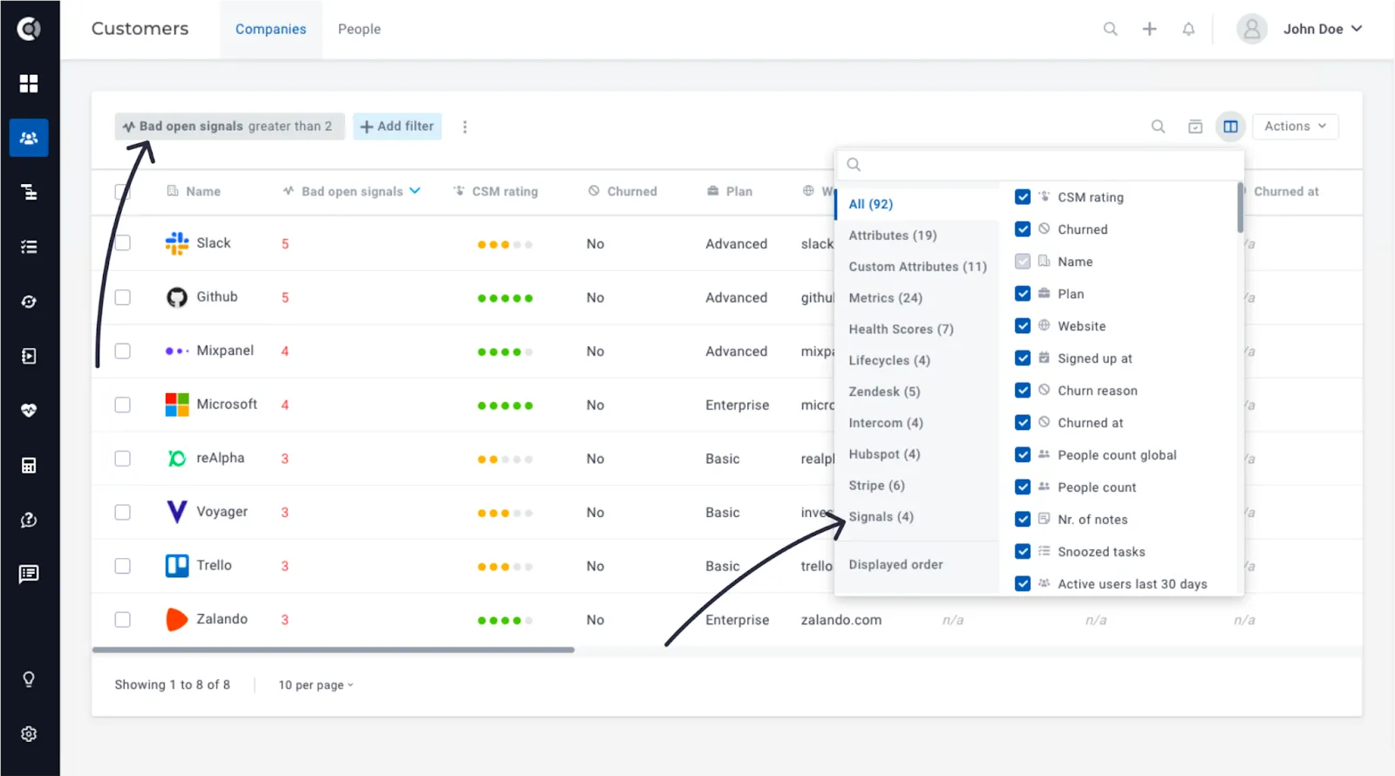Open the notifications bell icon
This screenshot has width=1395, height=776.
[1188, 29]
